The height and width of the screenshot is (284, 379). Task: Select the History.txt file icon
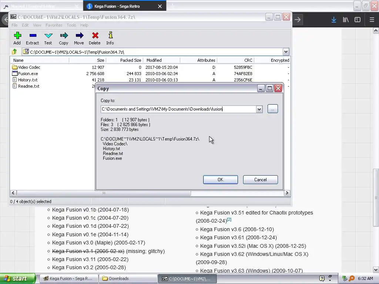click(15, 80)
